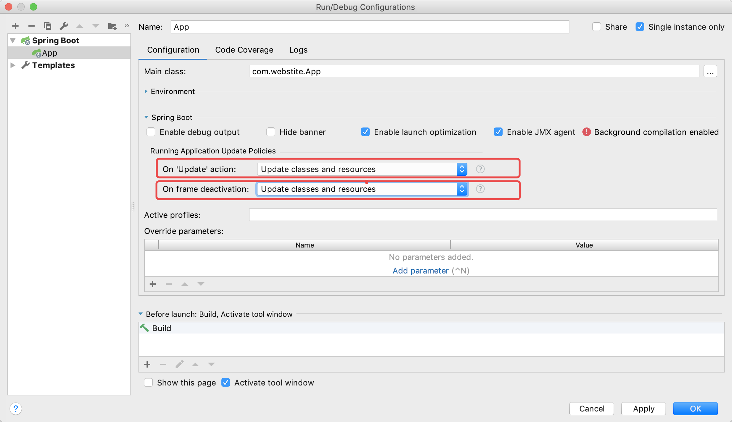Screen dimensions: 732x422
Task: Toggle the Hide banner checkbox
Action: tap(271, 132)
